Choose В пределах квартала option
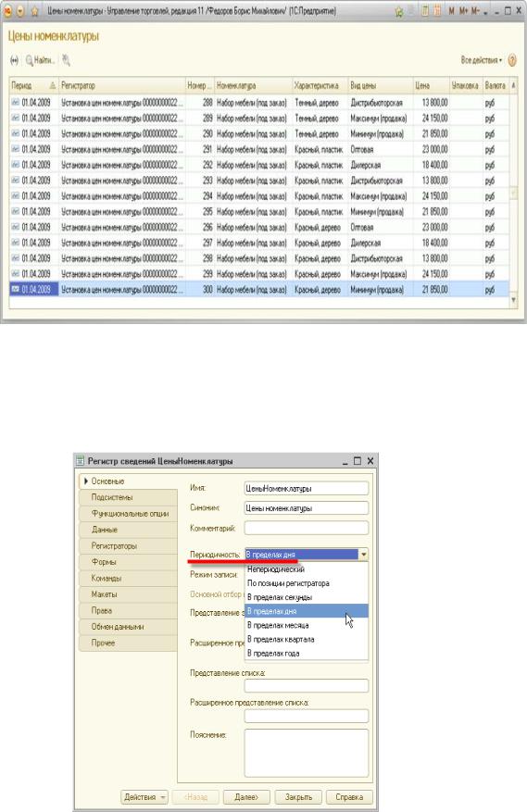The width and height of the screenshot is (527, 812). click(x=307, y=639)
